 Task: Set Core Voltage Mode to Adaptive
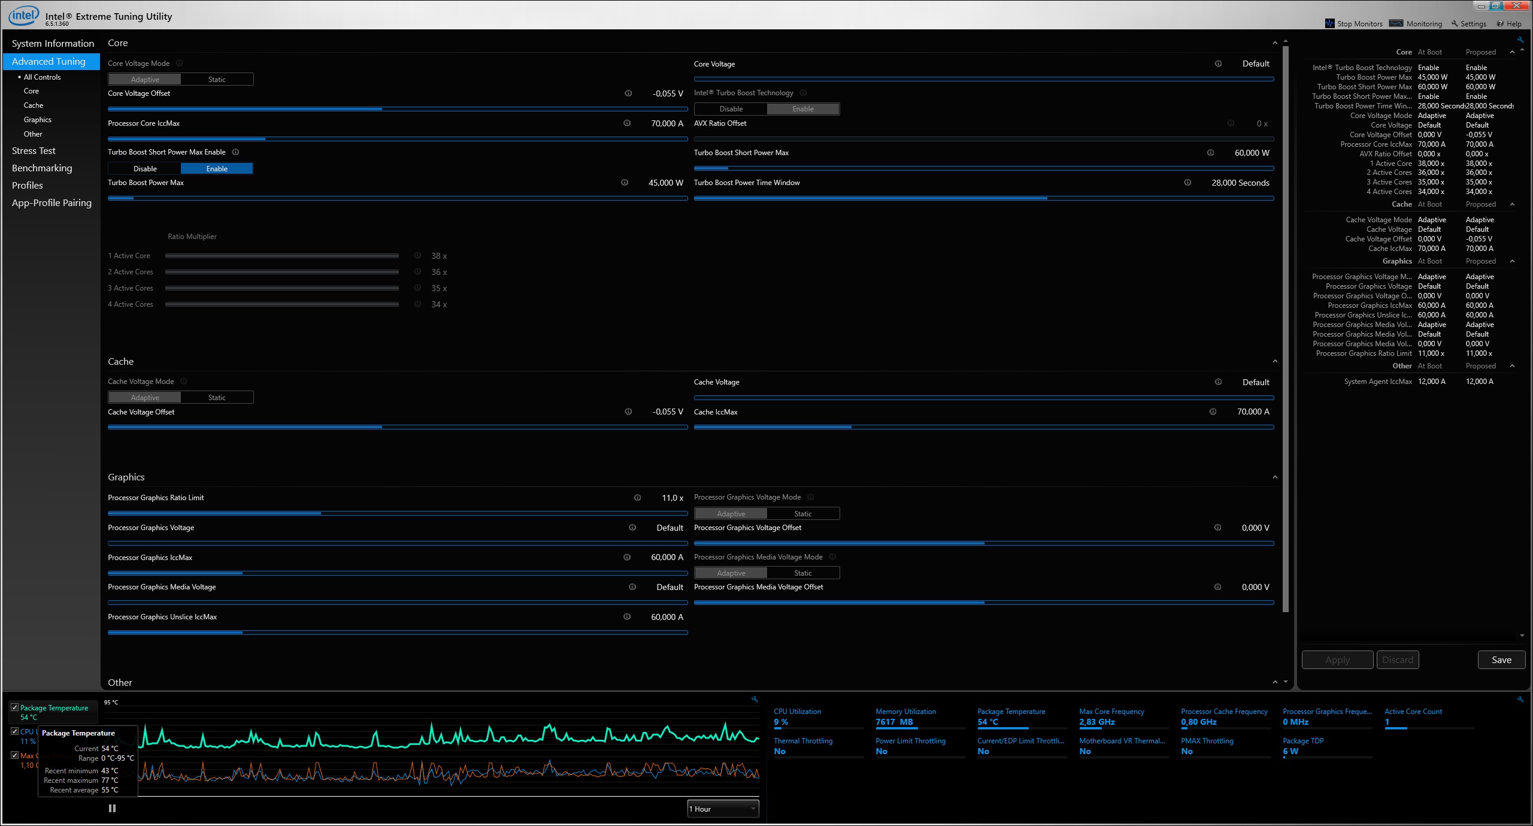(x=145, y=79)
